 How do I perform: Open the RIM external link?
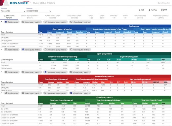(164, 10)
